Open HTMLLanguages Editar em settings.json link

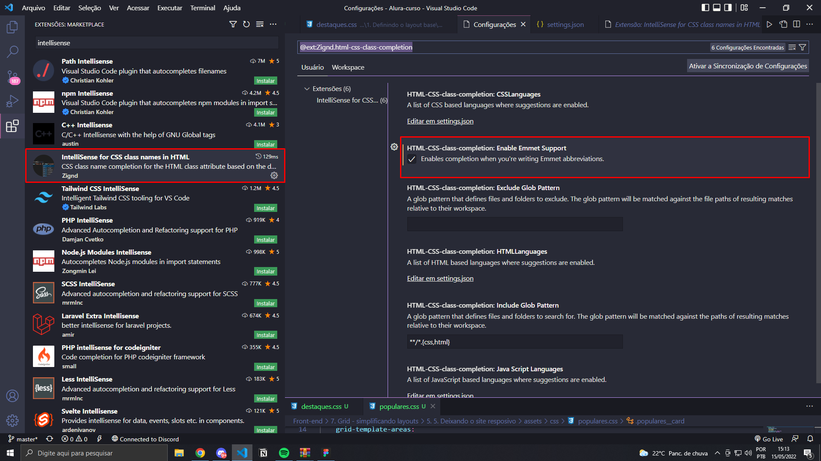(x=440, y=279)
